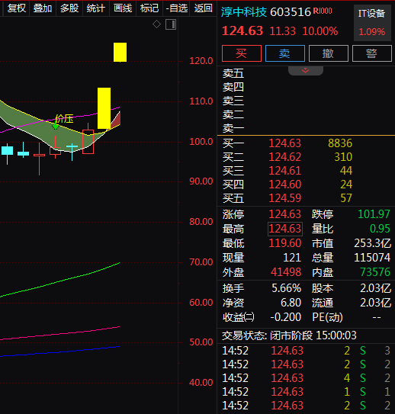The width and height of the screenshot is (395, 414).
Task: Click 总量 value 115074
Action: 372,258
